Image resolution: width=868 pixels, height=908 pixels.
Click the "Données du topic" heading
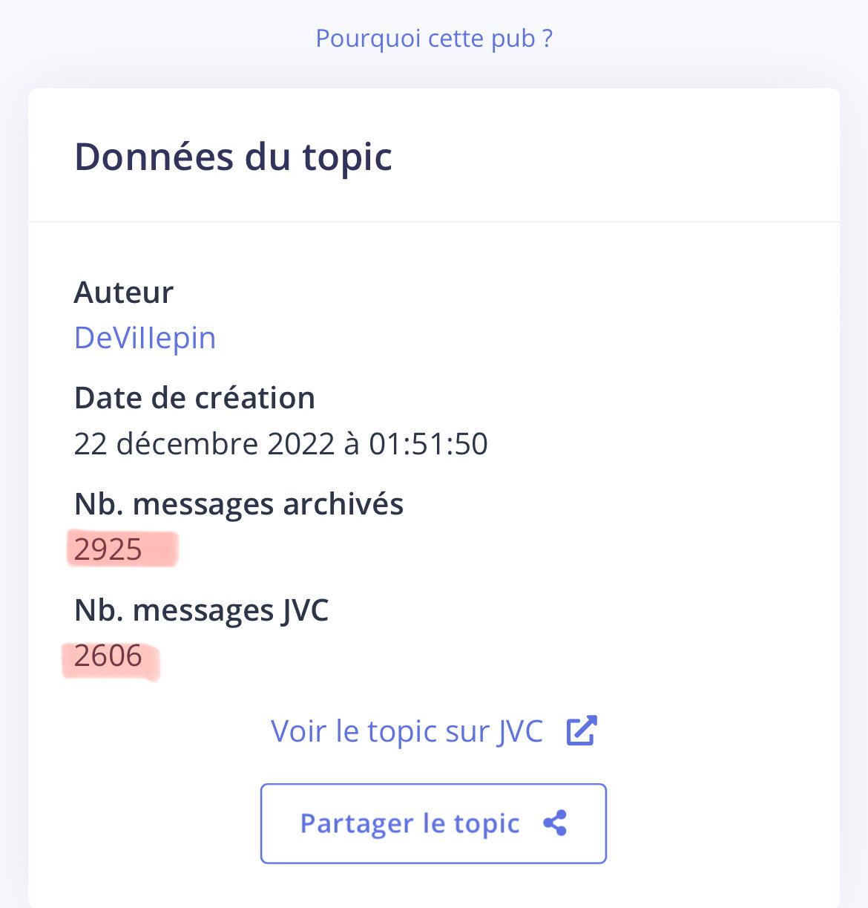(x=233, y=157)
